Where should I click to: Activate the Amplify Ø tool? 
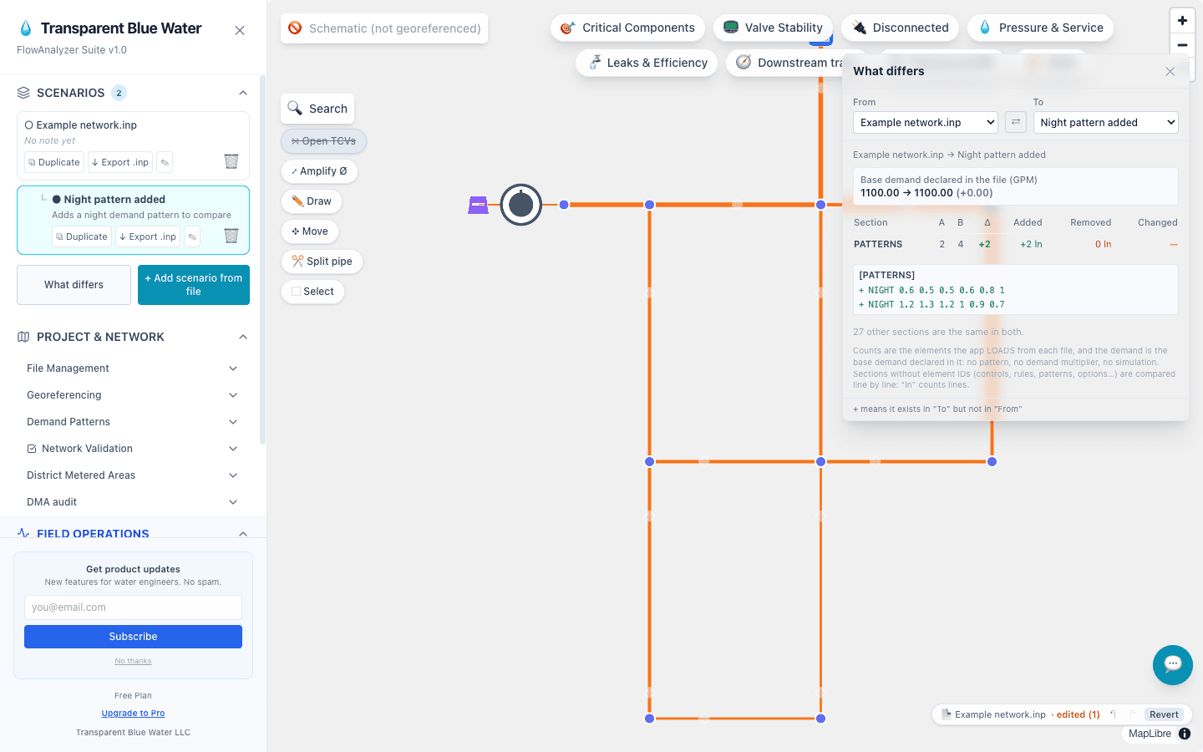pos(319,171)
